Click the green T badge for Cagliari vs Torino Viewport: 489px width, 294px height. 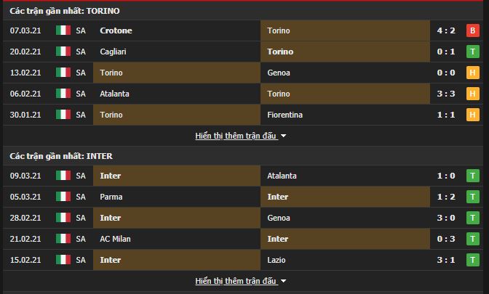473,52
